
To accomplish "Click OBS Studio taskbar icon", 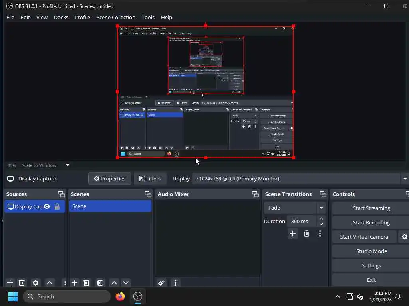I will coord(138,296).
